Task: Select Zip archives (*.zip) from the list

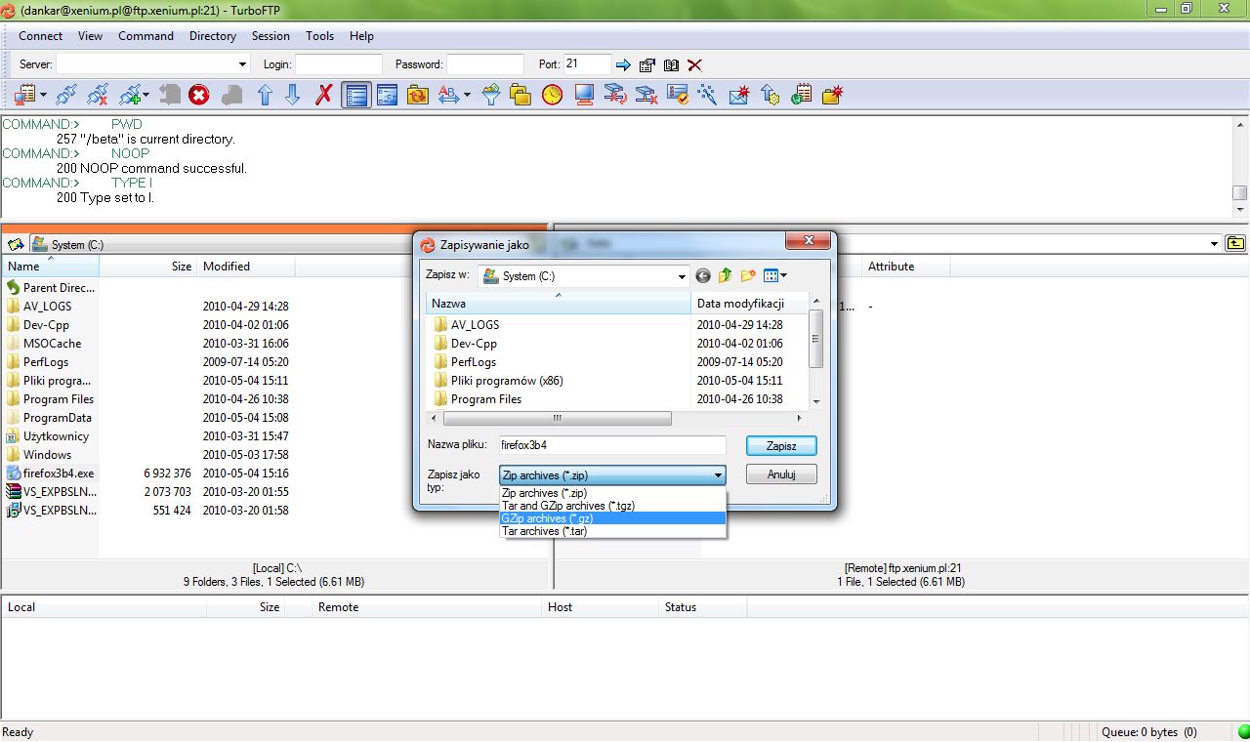Action: click(612, 493)
